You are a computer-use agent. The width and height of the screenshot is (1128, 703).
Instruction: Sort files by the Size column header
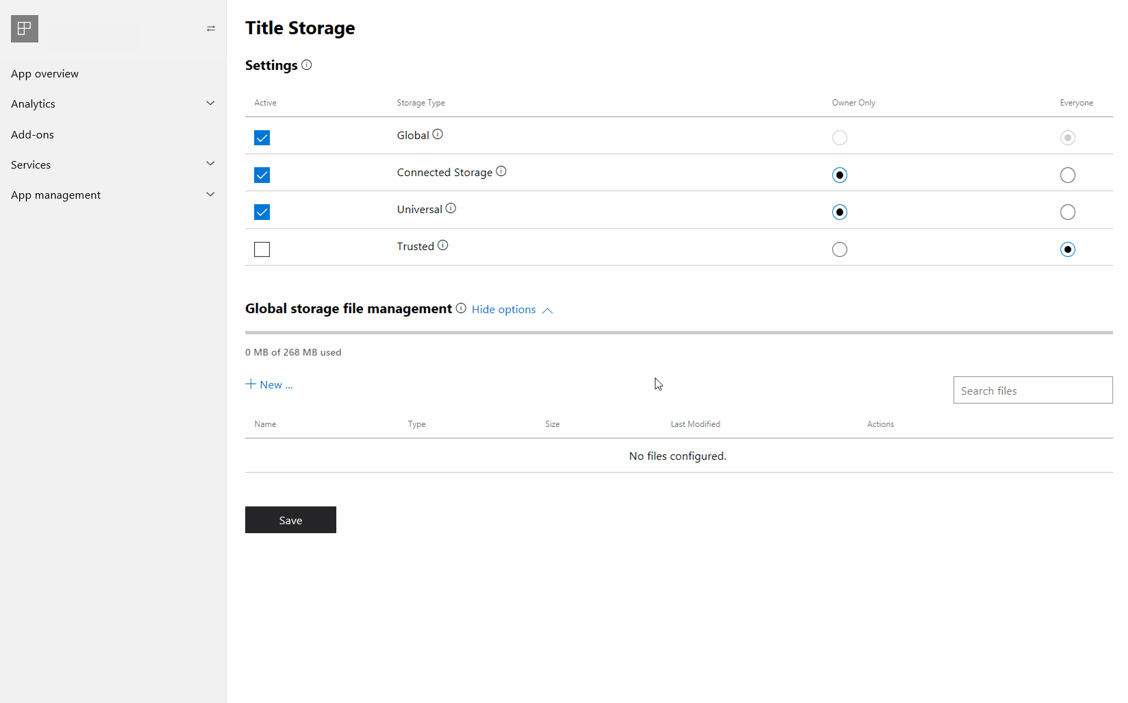pyautogui.click(x=552, y=424)
